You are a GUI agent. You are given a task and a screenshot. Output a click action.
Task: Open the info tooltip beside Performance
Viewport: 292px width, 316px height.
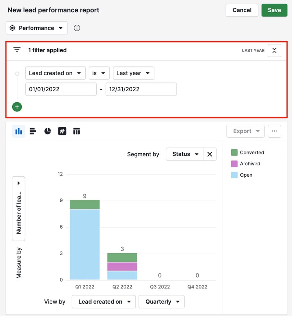[x=77, y=28]
